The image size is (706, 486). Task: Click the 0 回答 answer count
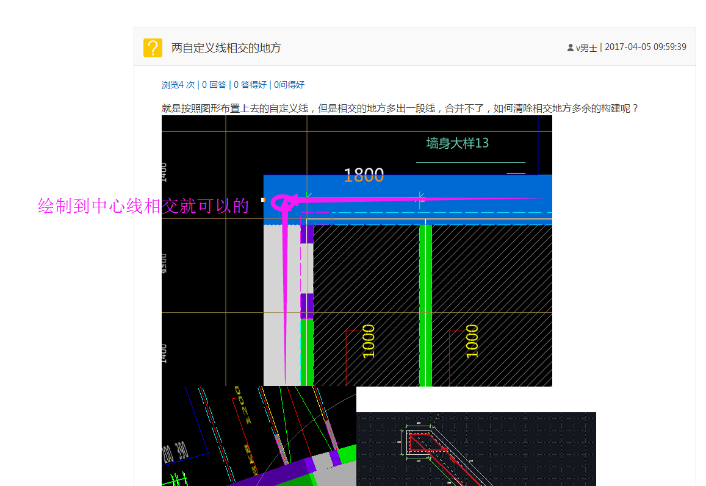click(x=214, y=85)
